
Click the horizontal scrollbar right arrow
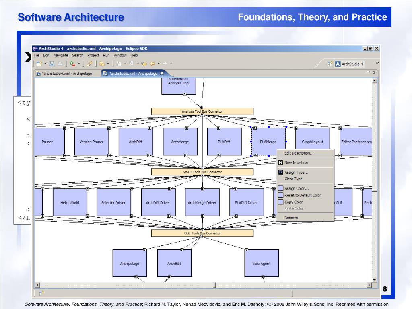tap(369, 285)
